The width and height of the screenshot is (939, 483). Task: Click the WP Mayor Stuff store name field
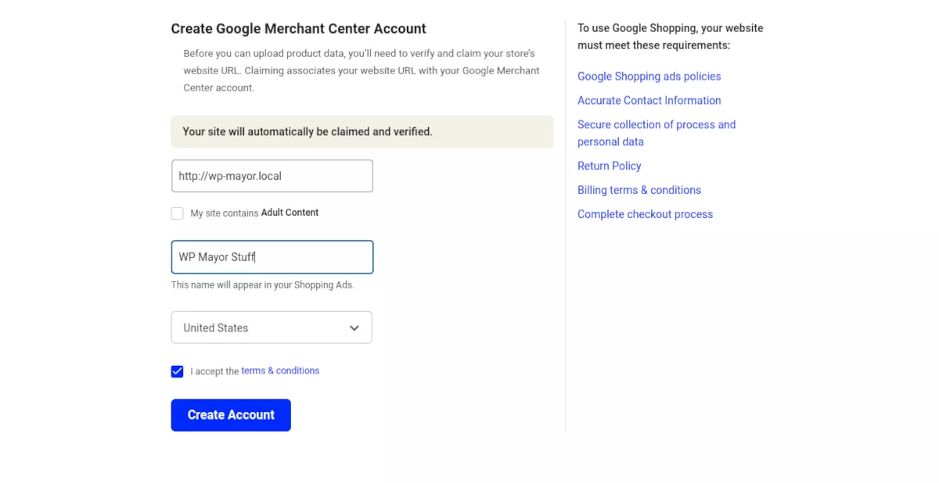272,257
